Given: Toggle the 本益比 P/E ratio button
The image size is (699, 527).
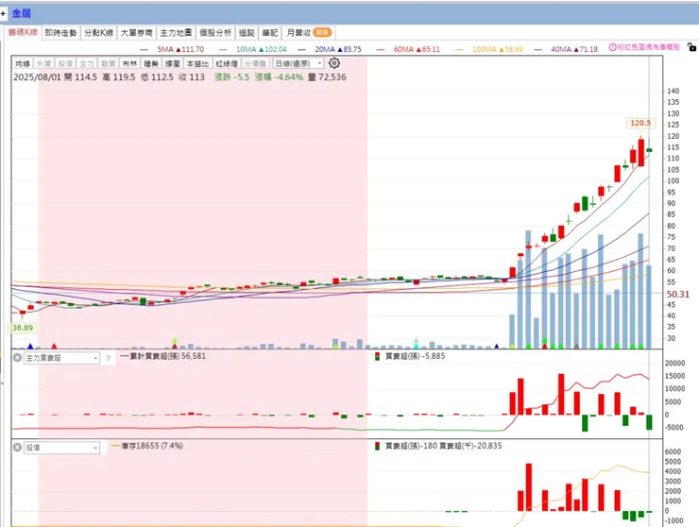Looking at the screenshot, I should tap(197, 64).
